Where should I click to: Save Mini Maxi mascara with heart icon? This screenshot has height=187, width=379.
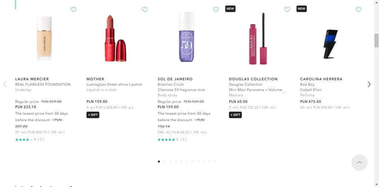click(287, 10)
